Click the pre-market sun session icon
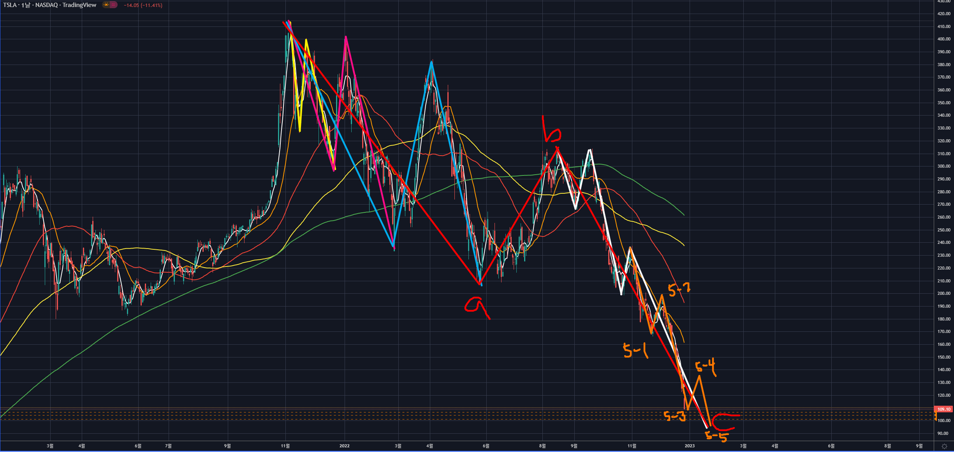The height and width of the screenshot is (452, 954). 106,5
